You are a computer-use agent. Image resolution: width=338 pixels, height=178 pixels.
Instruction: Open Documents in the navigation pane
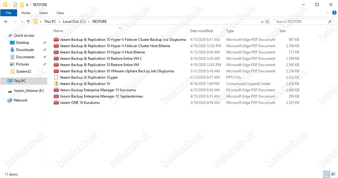25,57
